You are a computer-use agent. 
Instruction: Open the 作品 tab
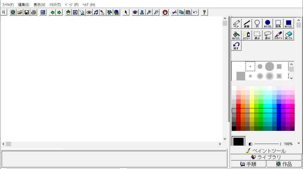pyautogui.click(x=284, y=164)
